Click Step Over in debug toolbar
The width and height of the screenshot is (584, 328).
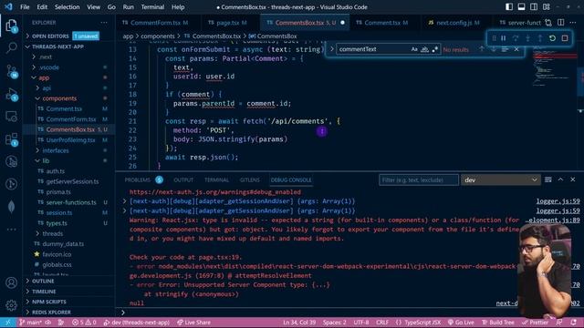click(516, 38)
